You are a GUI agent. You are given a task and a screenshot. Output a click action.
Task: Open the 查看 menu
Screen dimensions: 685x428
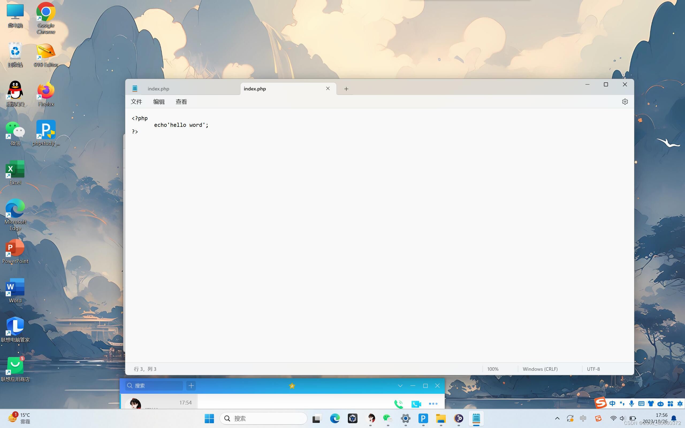point(181,102)
